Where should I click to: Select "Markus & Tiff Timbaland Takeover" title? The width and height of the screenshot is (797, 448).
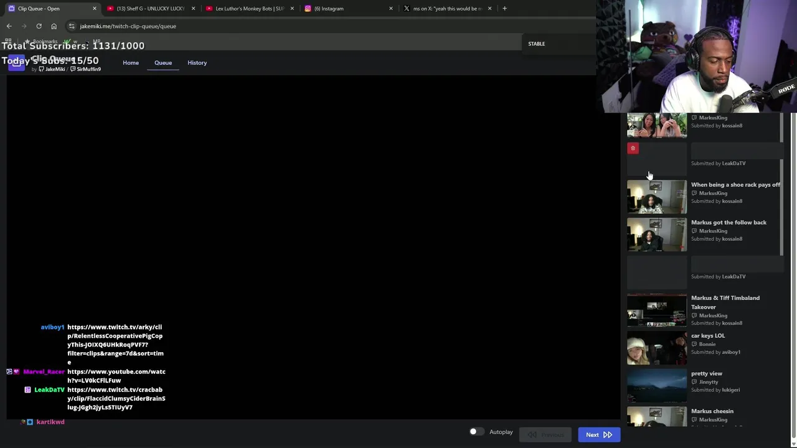click(725, 302)
